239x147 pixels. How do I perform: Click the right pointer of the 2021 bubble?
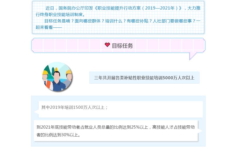point(200,131)
